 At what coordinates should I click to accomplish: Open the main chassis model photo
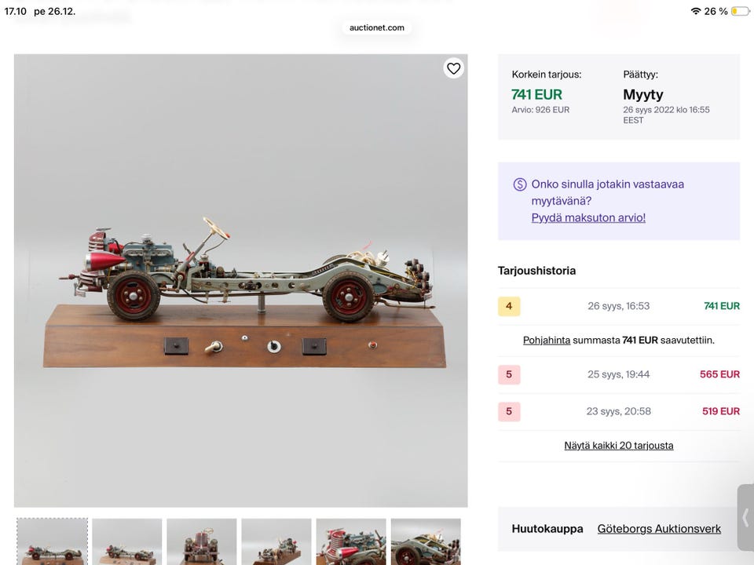(x=240, y=280)
